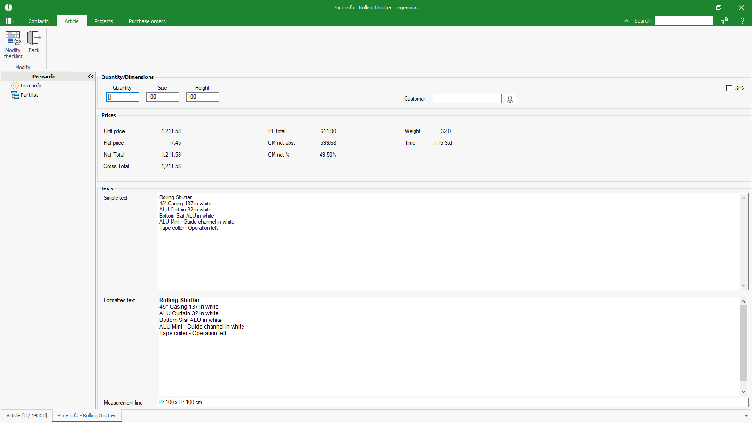
Task: Open the help question mark icon
Action: [x=743, y=21]
